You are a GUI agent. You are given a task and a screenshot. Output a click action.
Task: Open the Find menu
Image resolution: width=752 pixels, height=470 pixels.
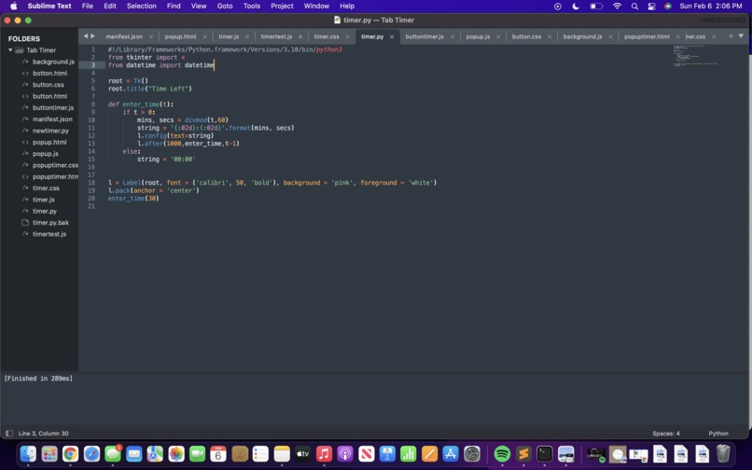(174, 7)
